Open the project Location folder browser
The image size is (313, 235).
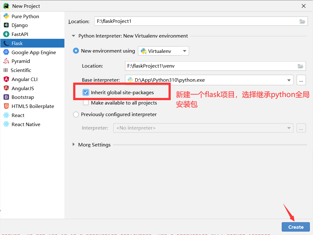pos(302,21)
